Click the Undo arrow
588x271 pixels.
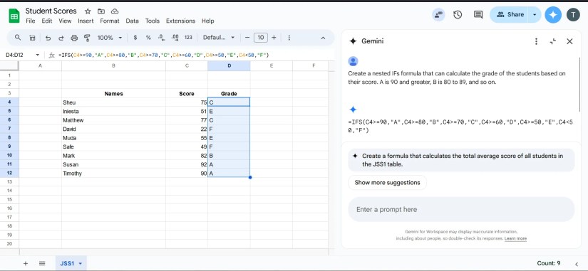pos(48,38)
